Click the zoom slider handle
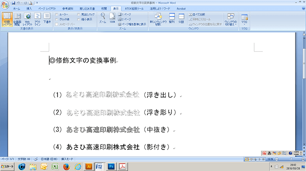The width and height of the screenshot is (306, 171). [291, 159]
